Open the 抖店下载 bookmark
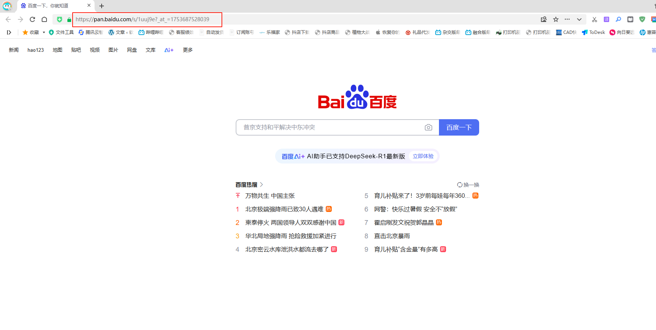The image size is (656, 330). 297,32
